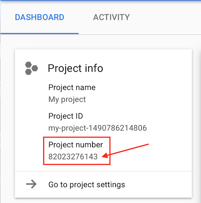The image size is (201, 203).
Task: Click the gray background below the card
Action: 100,201
